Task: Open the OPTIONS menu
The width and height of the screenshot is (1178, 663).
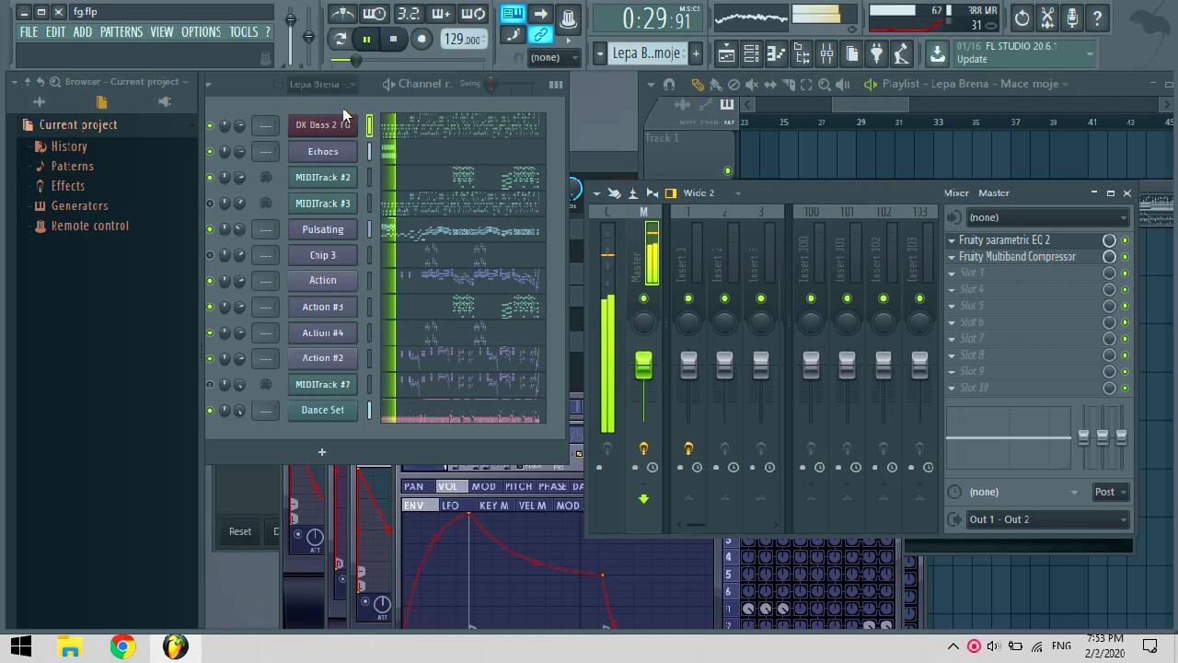Action: coord(201,32)
